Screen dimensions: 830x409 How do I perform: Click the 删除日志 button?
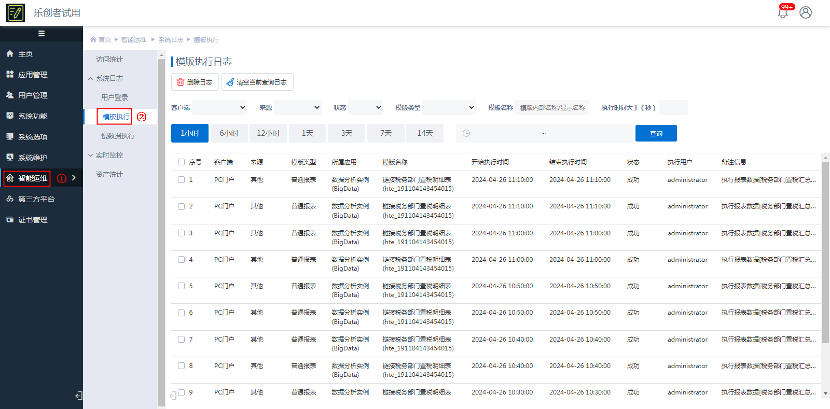[195, 82]
